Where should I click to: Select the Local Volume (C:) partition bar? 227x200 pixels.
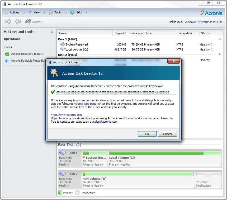click(x=165, y=153)
